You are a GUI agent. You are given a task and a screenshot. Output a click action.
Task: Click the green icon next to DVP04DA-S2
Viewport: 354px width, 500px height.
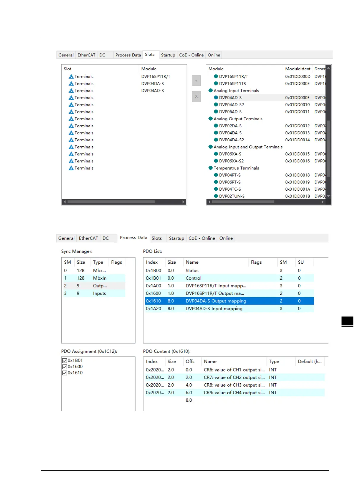216,140
